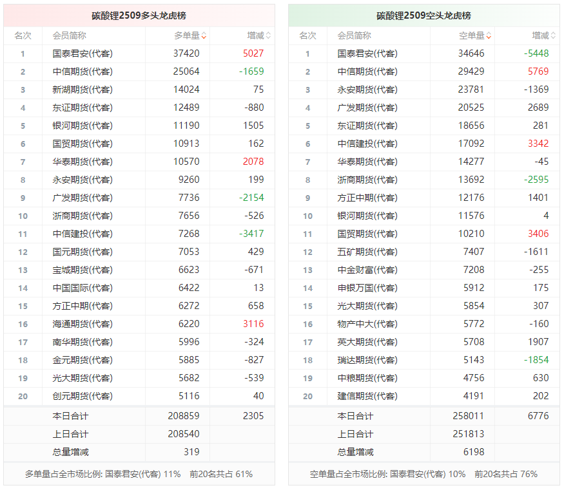This screenshot has width=564, height=490.
Task: Click green change value -1659
Action: point(251,71)
